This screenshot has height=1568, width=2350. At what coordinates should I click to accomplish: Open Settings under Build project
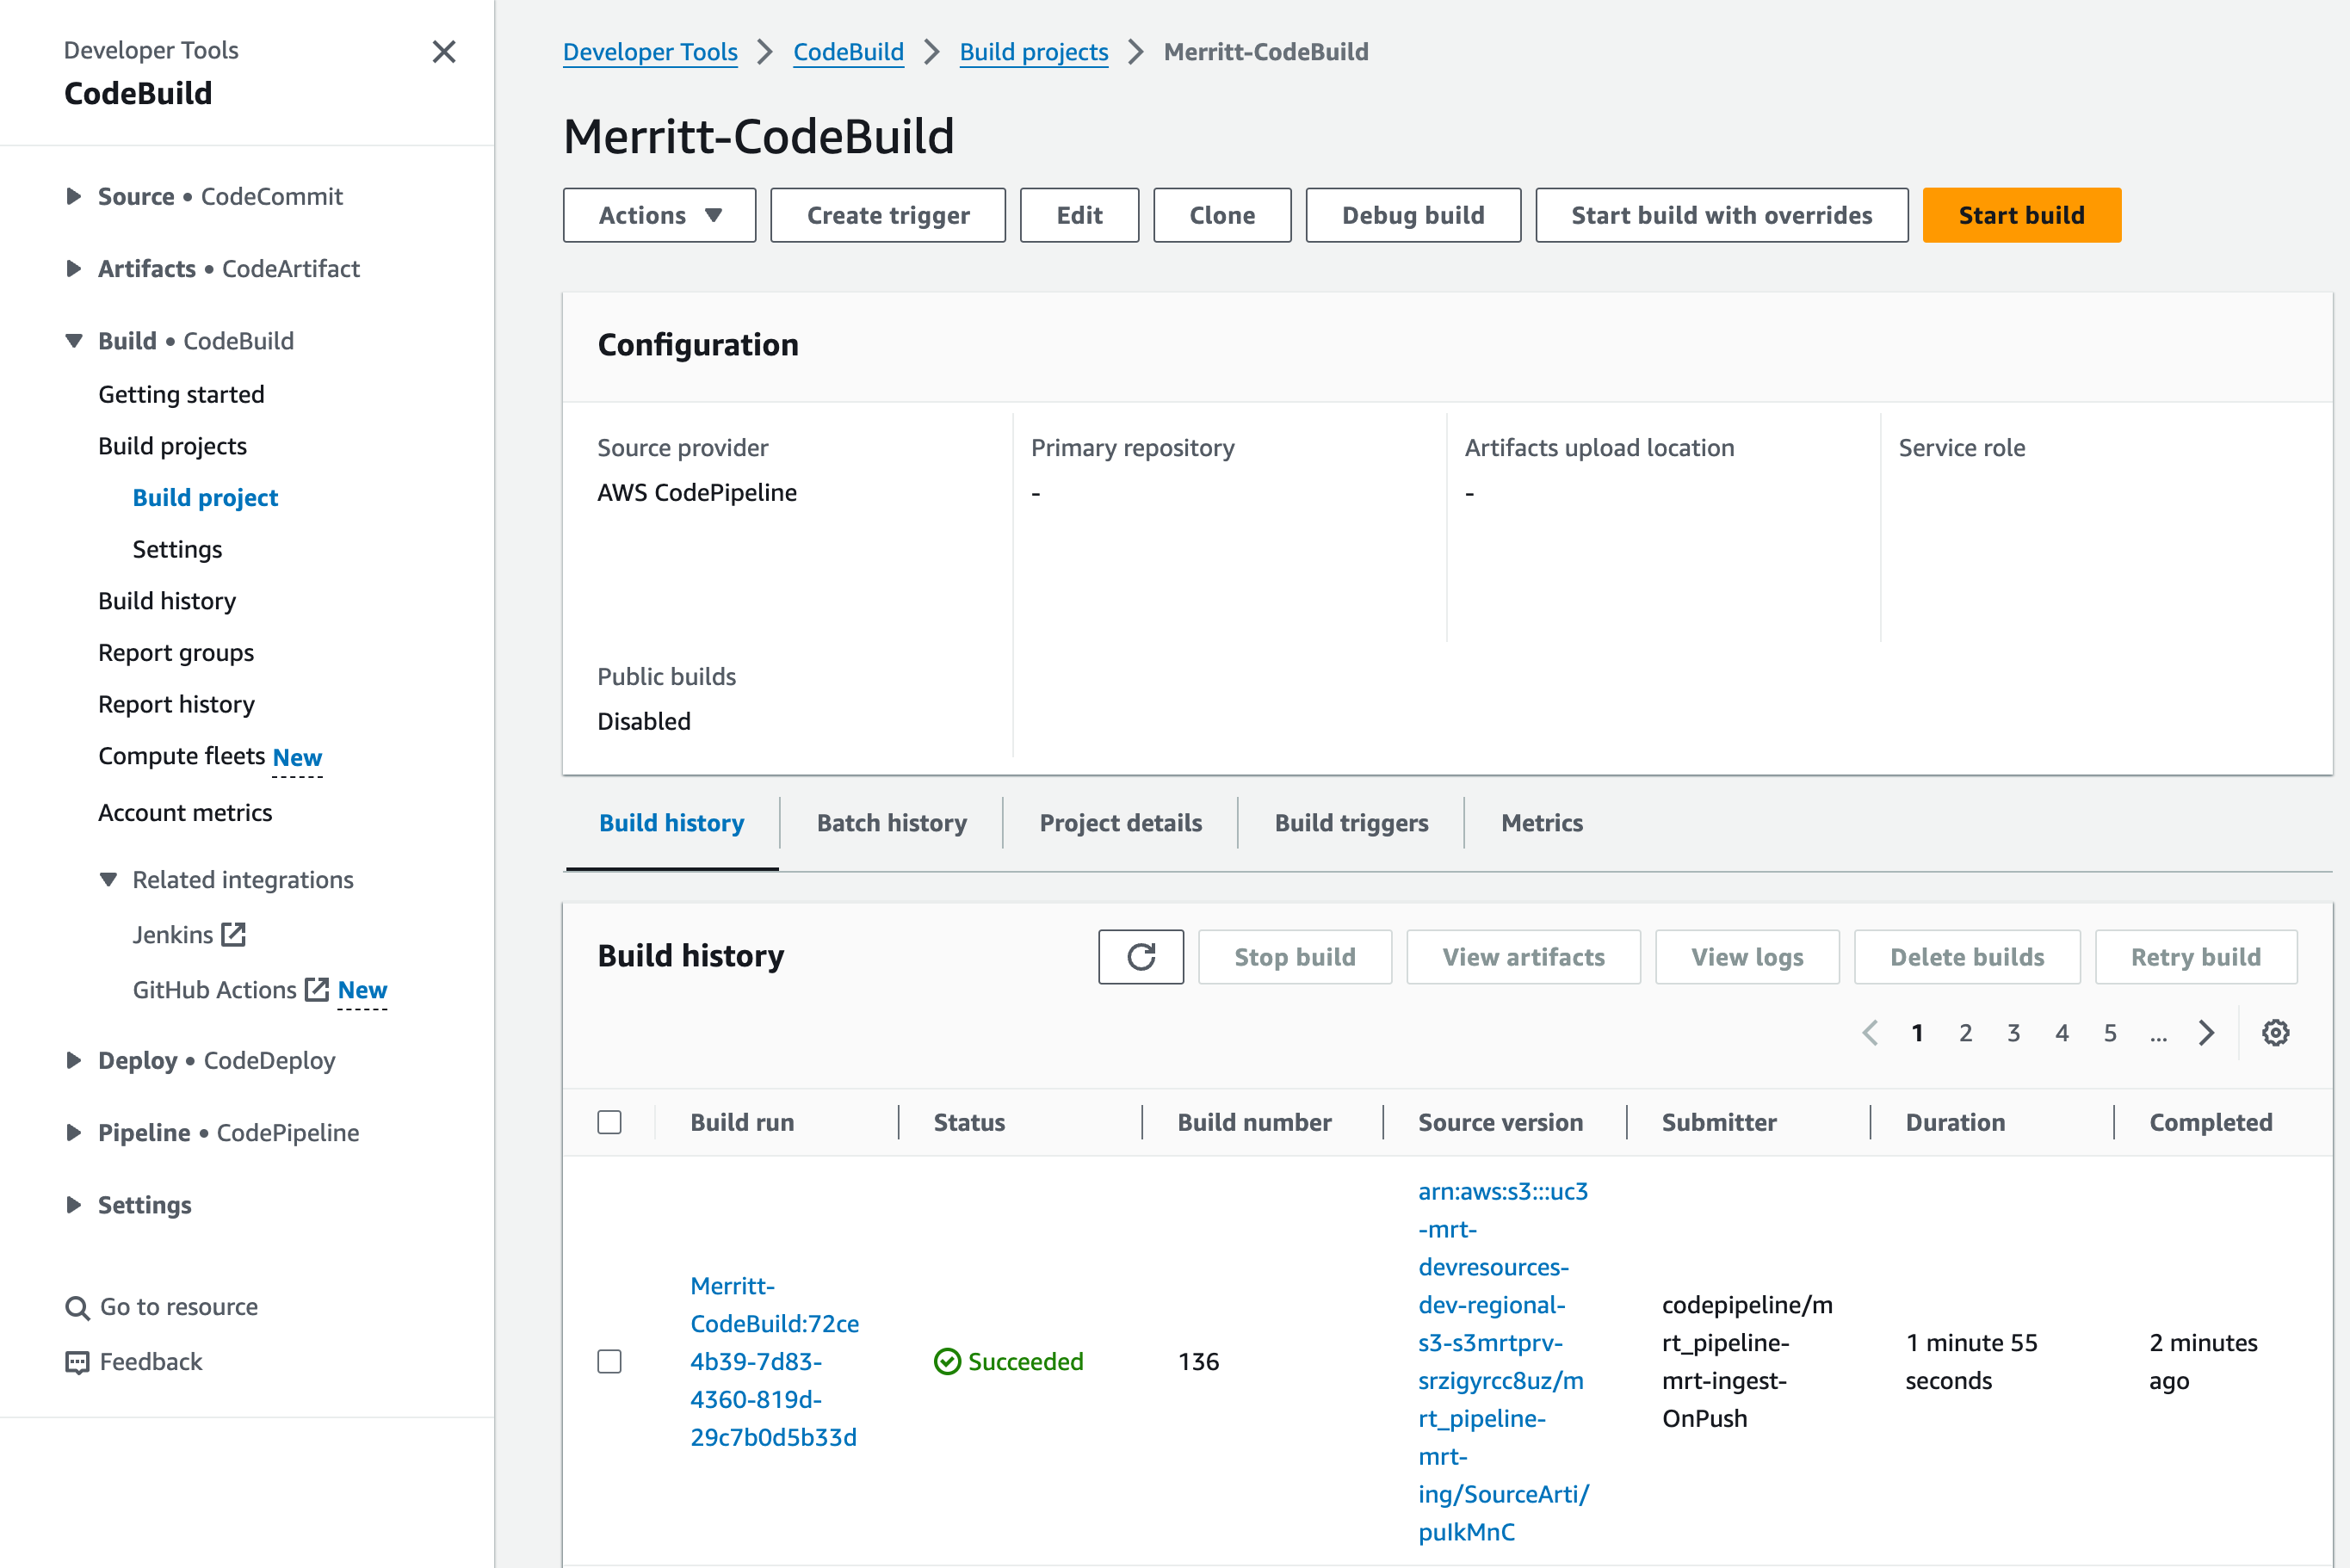tap(177, 548)
